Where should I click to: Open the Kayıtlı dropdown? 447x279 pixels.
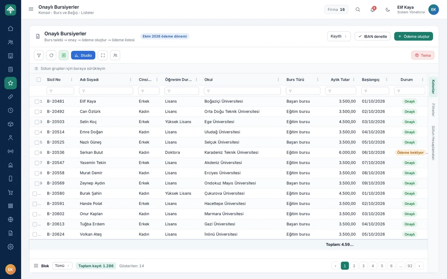click(339, 36)
